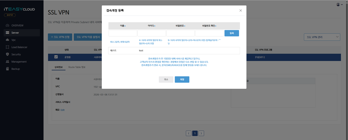
Task: Go to next page with right arrow
Action: (201, 133)
